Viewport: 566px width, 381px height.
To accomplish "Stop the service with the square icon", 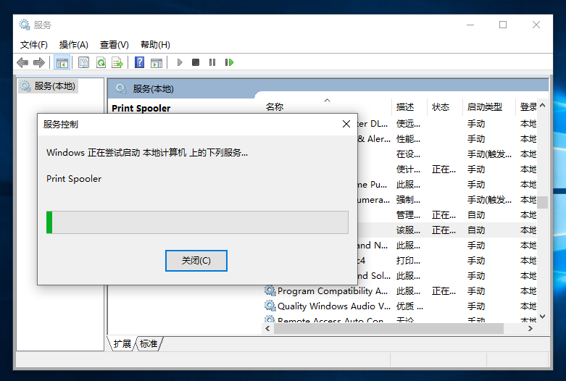I will pyautogui.click(x=196, y=63).
